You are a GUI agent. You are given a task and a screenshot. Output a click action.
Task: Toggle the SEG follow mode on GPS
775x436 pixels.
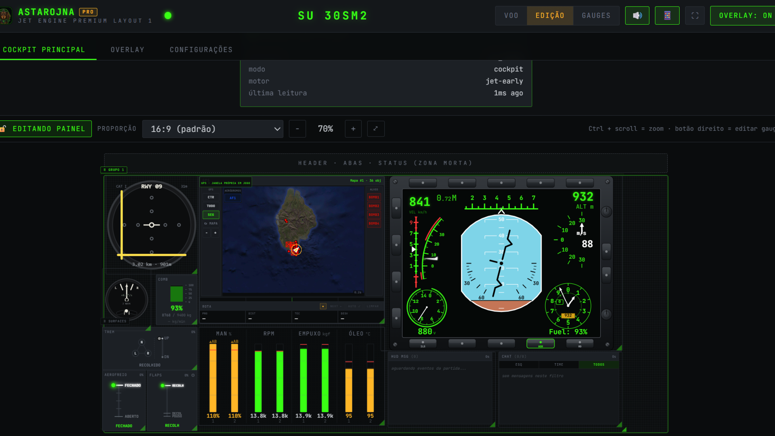click(211, 215)
